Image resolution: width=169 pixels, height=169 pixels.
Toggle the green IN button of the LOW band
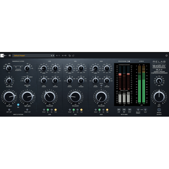pyautogui.click(x=48, y=110)
